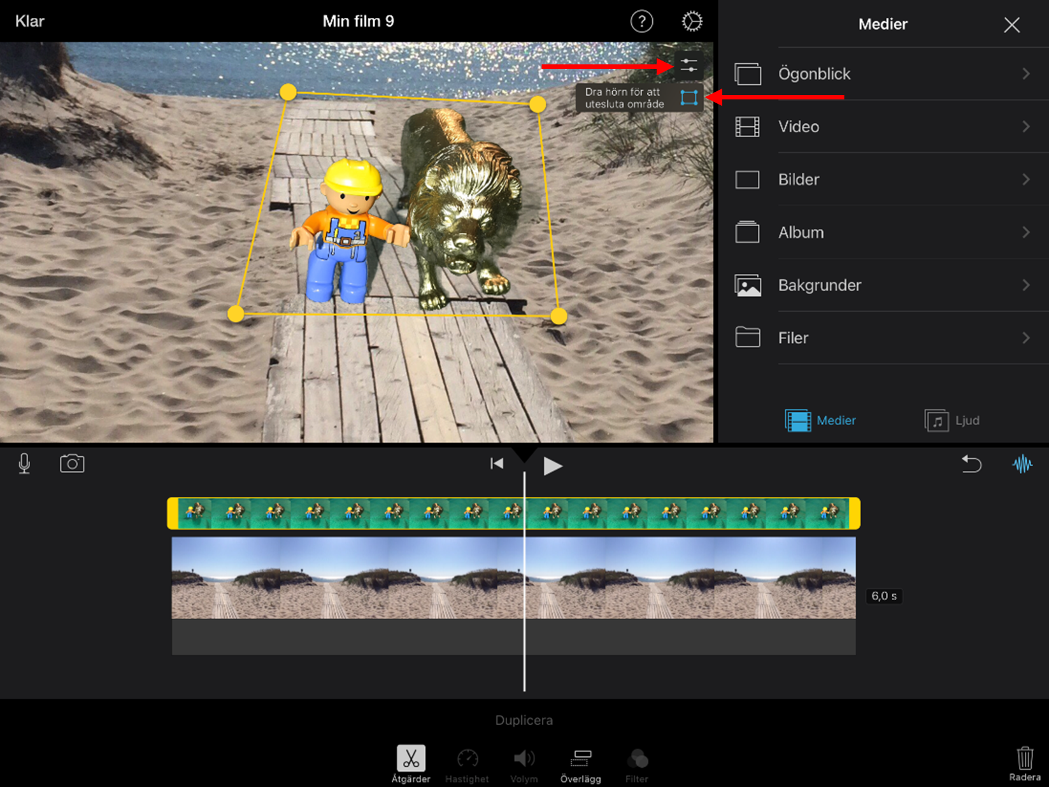This screenshot has width=1049, height=787.
Task: Open the Bilder media category
Action: (x=883, y=180)
